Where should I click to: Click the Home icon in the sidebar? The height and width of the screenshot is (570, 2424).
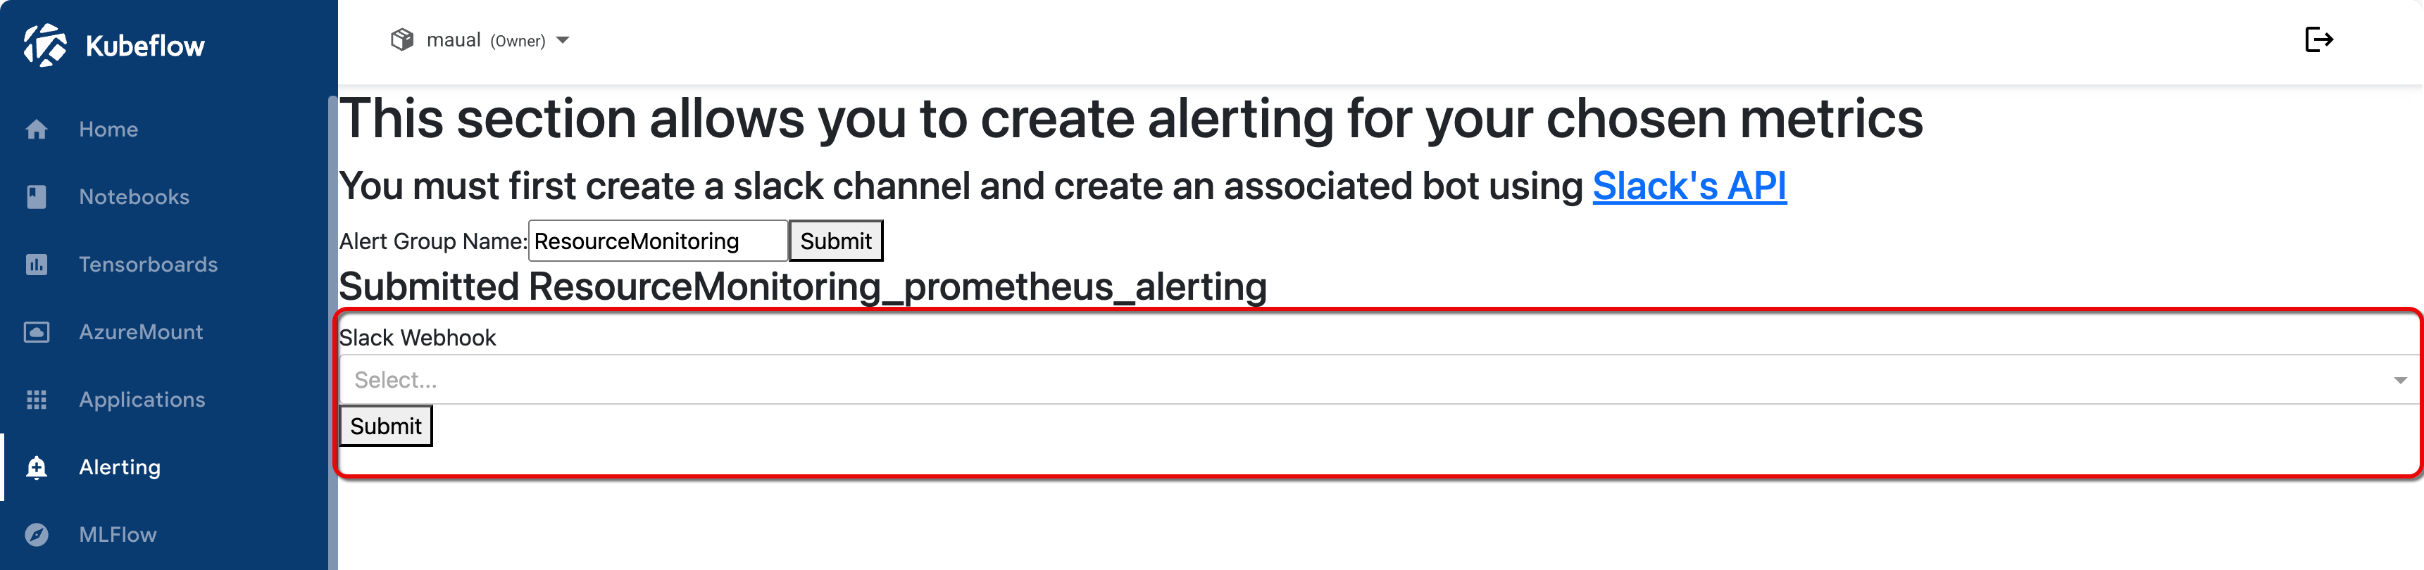[x=37, y=129]
